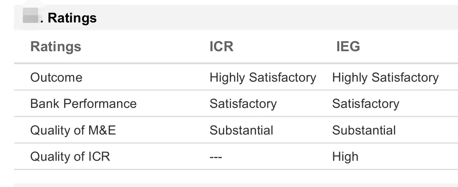Select Highly Satisfactory in the ICR column
This screenshot has height=187, width=458.
pos(263,77)
